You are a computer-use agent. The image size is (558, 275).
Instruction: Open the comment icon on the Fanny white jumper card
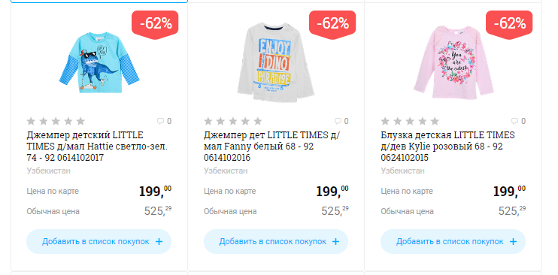pos(338,121)
